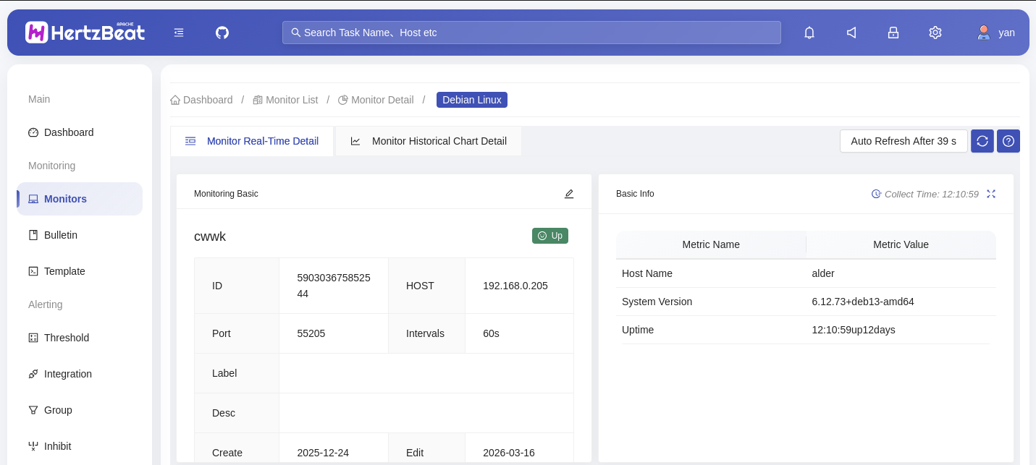Image resolution: width=1036 pixels, height=465 pixels.
Task: Open notifications bell icon
Action: 809,33
